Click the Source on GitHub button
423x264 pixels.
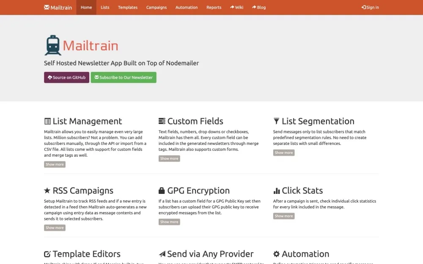(66, 77)
